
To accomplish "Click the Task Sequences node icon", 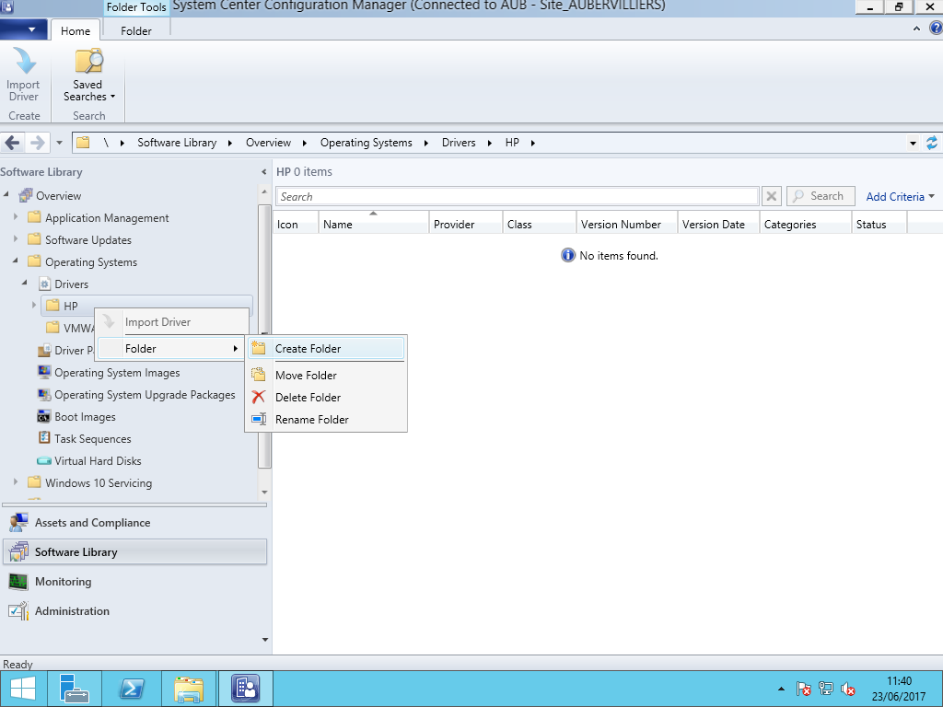I will point(44,439).
